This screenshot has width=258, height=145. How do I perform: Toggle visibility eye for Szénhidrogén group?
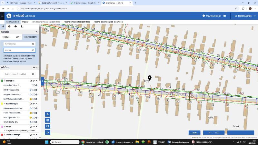(x=34, y=104)
